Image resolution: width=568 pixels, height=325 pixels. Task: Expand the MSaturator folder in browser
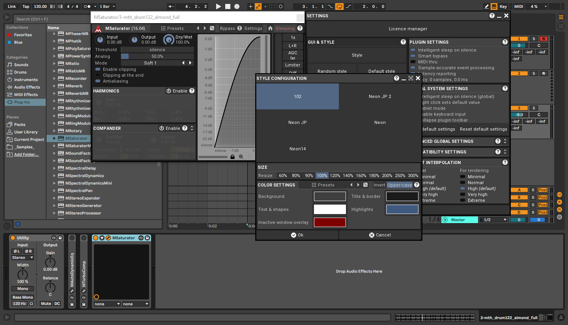coord(54,138)
